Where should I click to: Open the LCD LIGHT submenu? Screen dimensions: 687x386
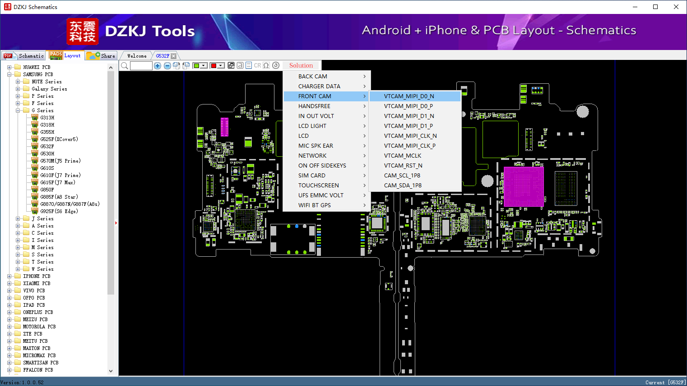coord(327,126)
